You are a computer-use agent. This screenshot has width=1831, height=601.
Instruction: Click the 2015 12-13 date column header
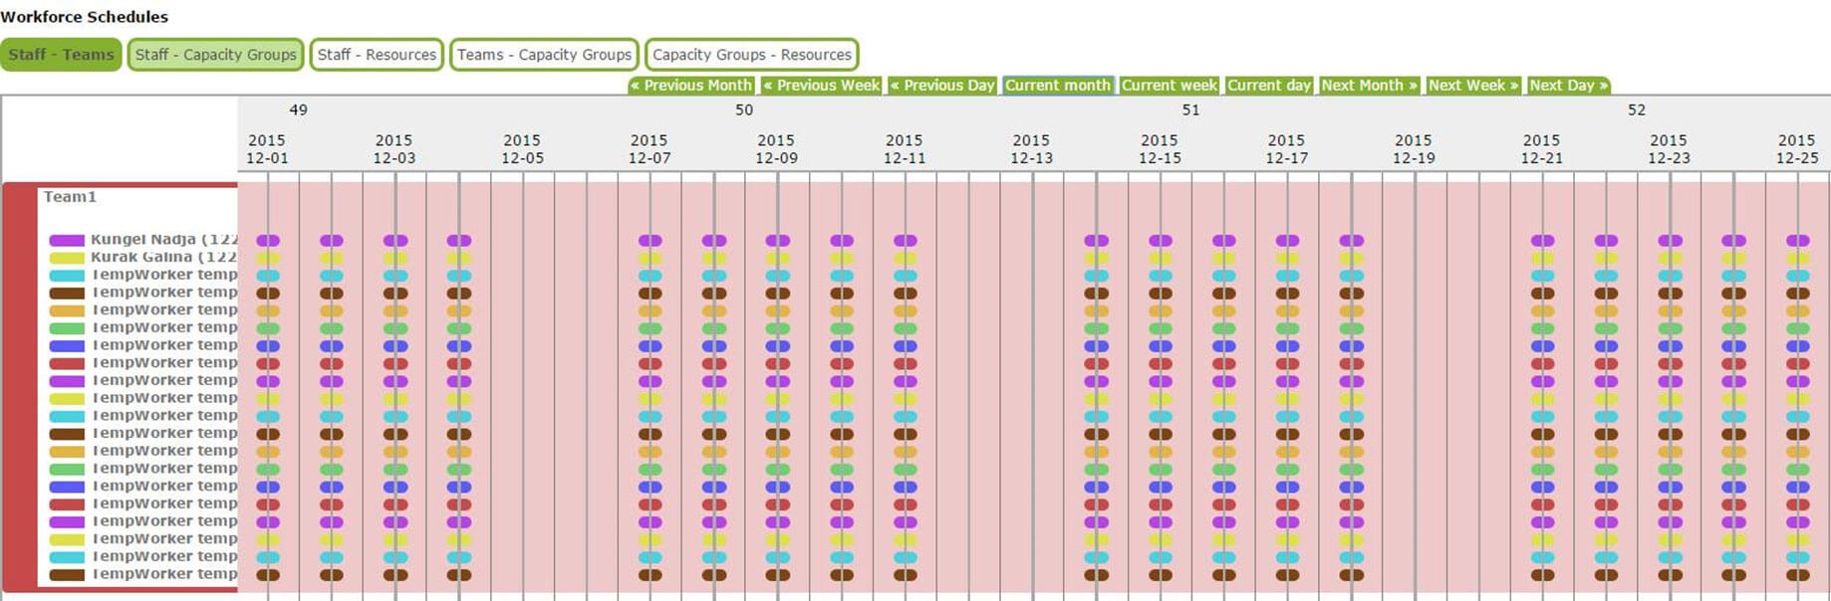(1031, 149)
